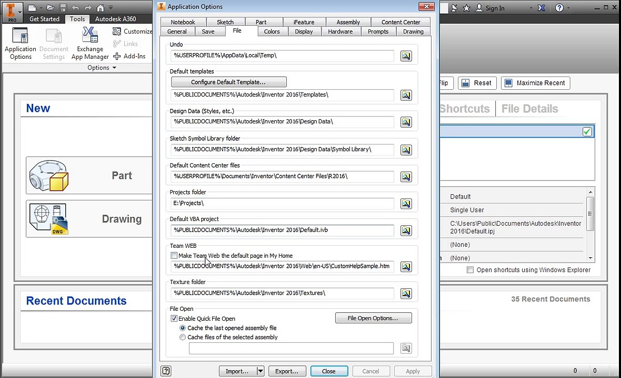
Task: Click the Maximize Recent button
Action: pos(535,83)
